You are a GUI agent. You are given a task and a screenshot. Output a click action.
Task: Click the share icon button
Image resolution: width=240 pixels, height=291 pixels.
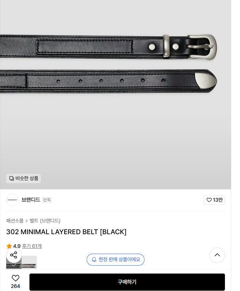click(14, 255)
